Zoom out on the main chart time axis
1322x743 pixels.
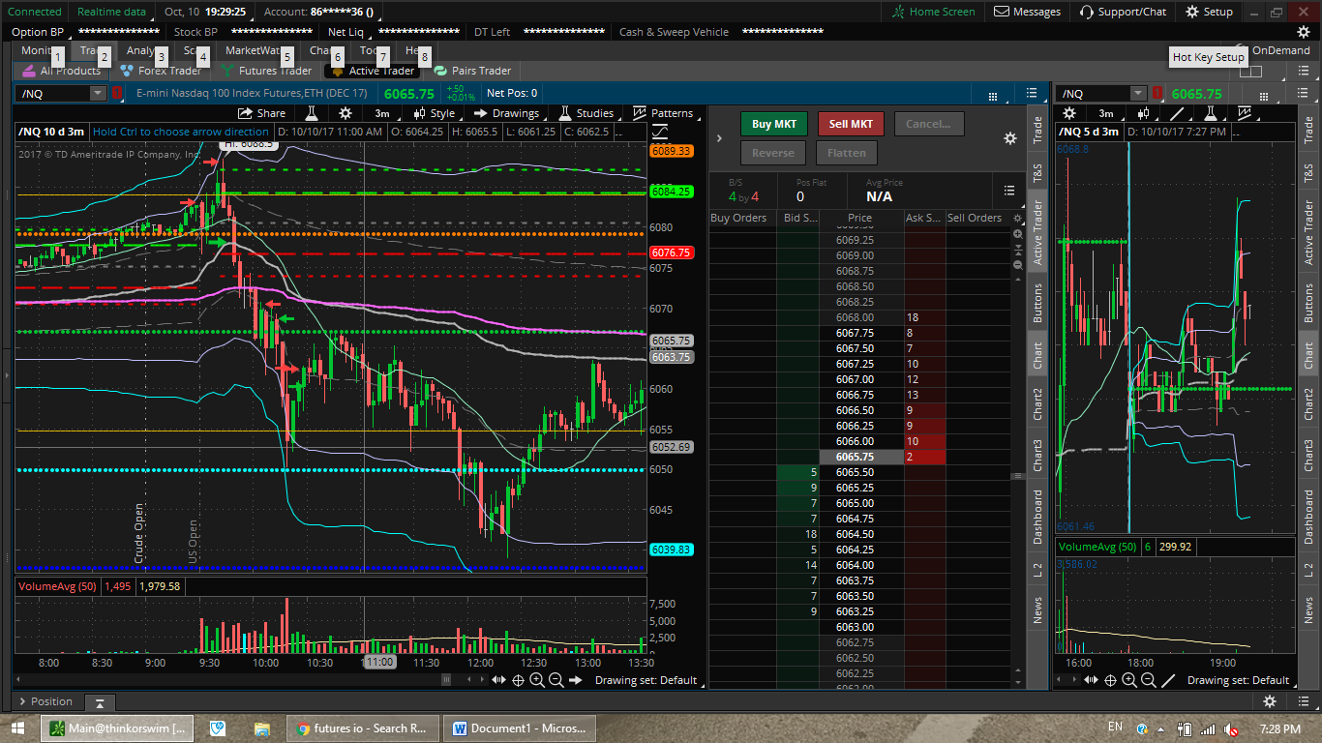[556, 680]
